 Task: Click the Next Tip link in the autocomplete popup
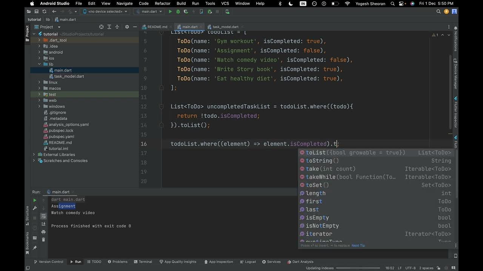[x=358, y=245]
